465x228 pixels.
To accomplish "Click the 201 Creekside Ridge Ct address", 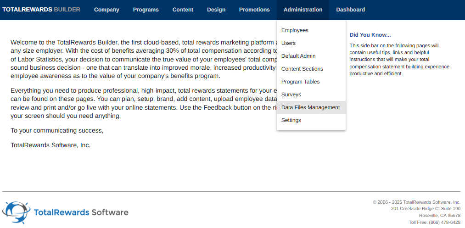I will [426, 208].
